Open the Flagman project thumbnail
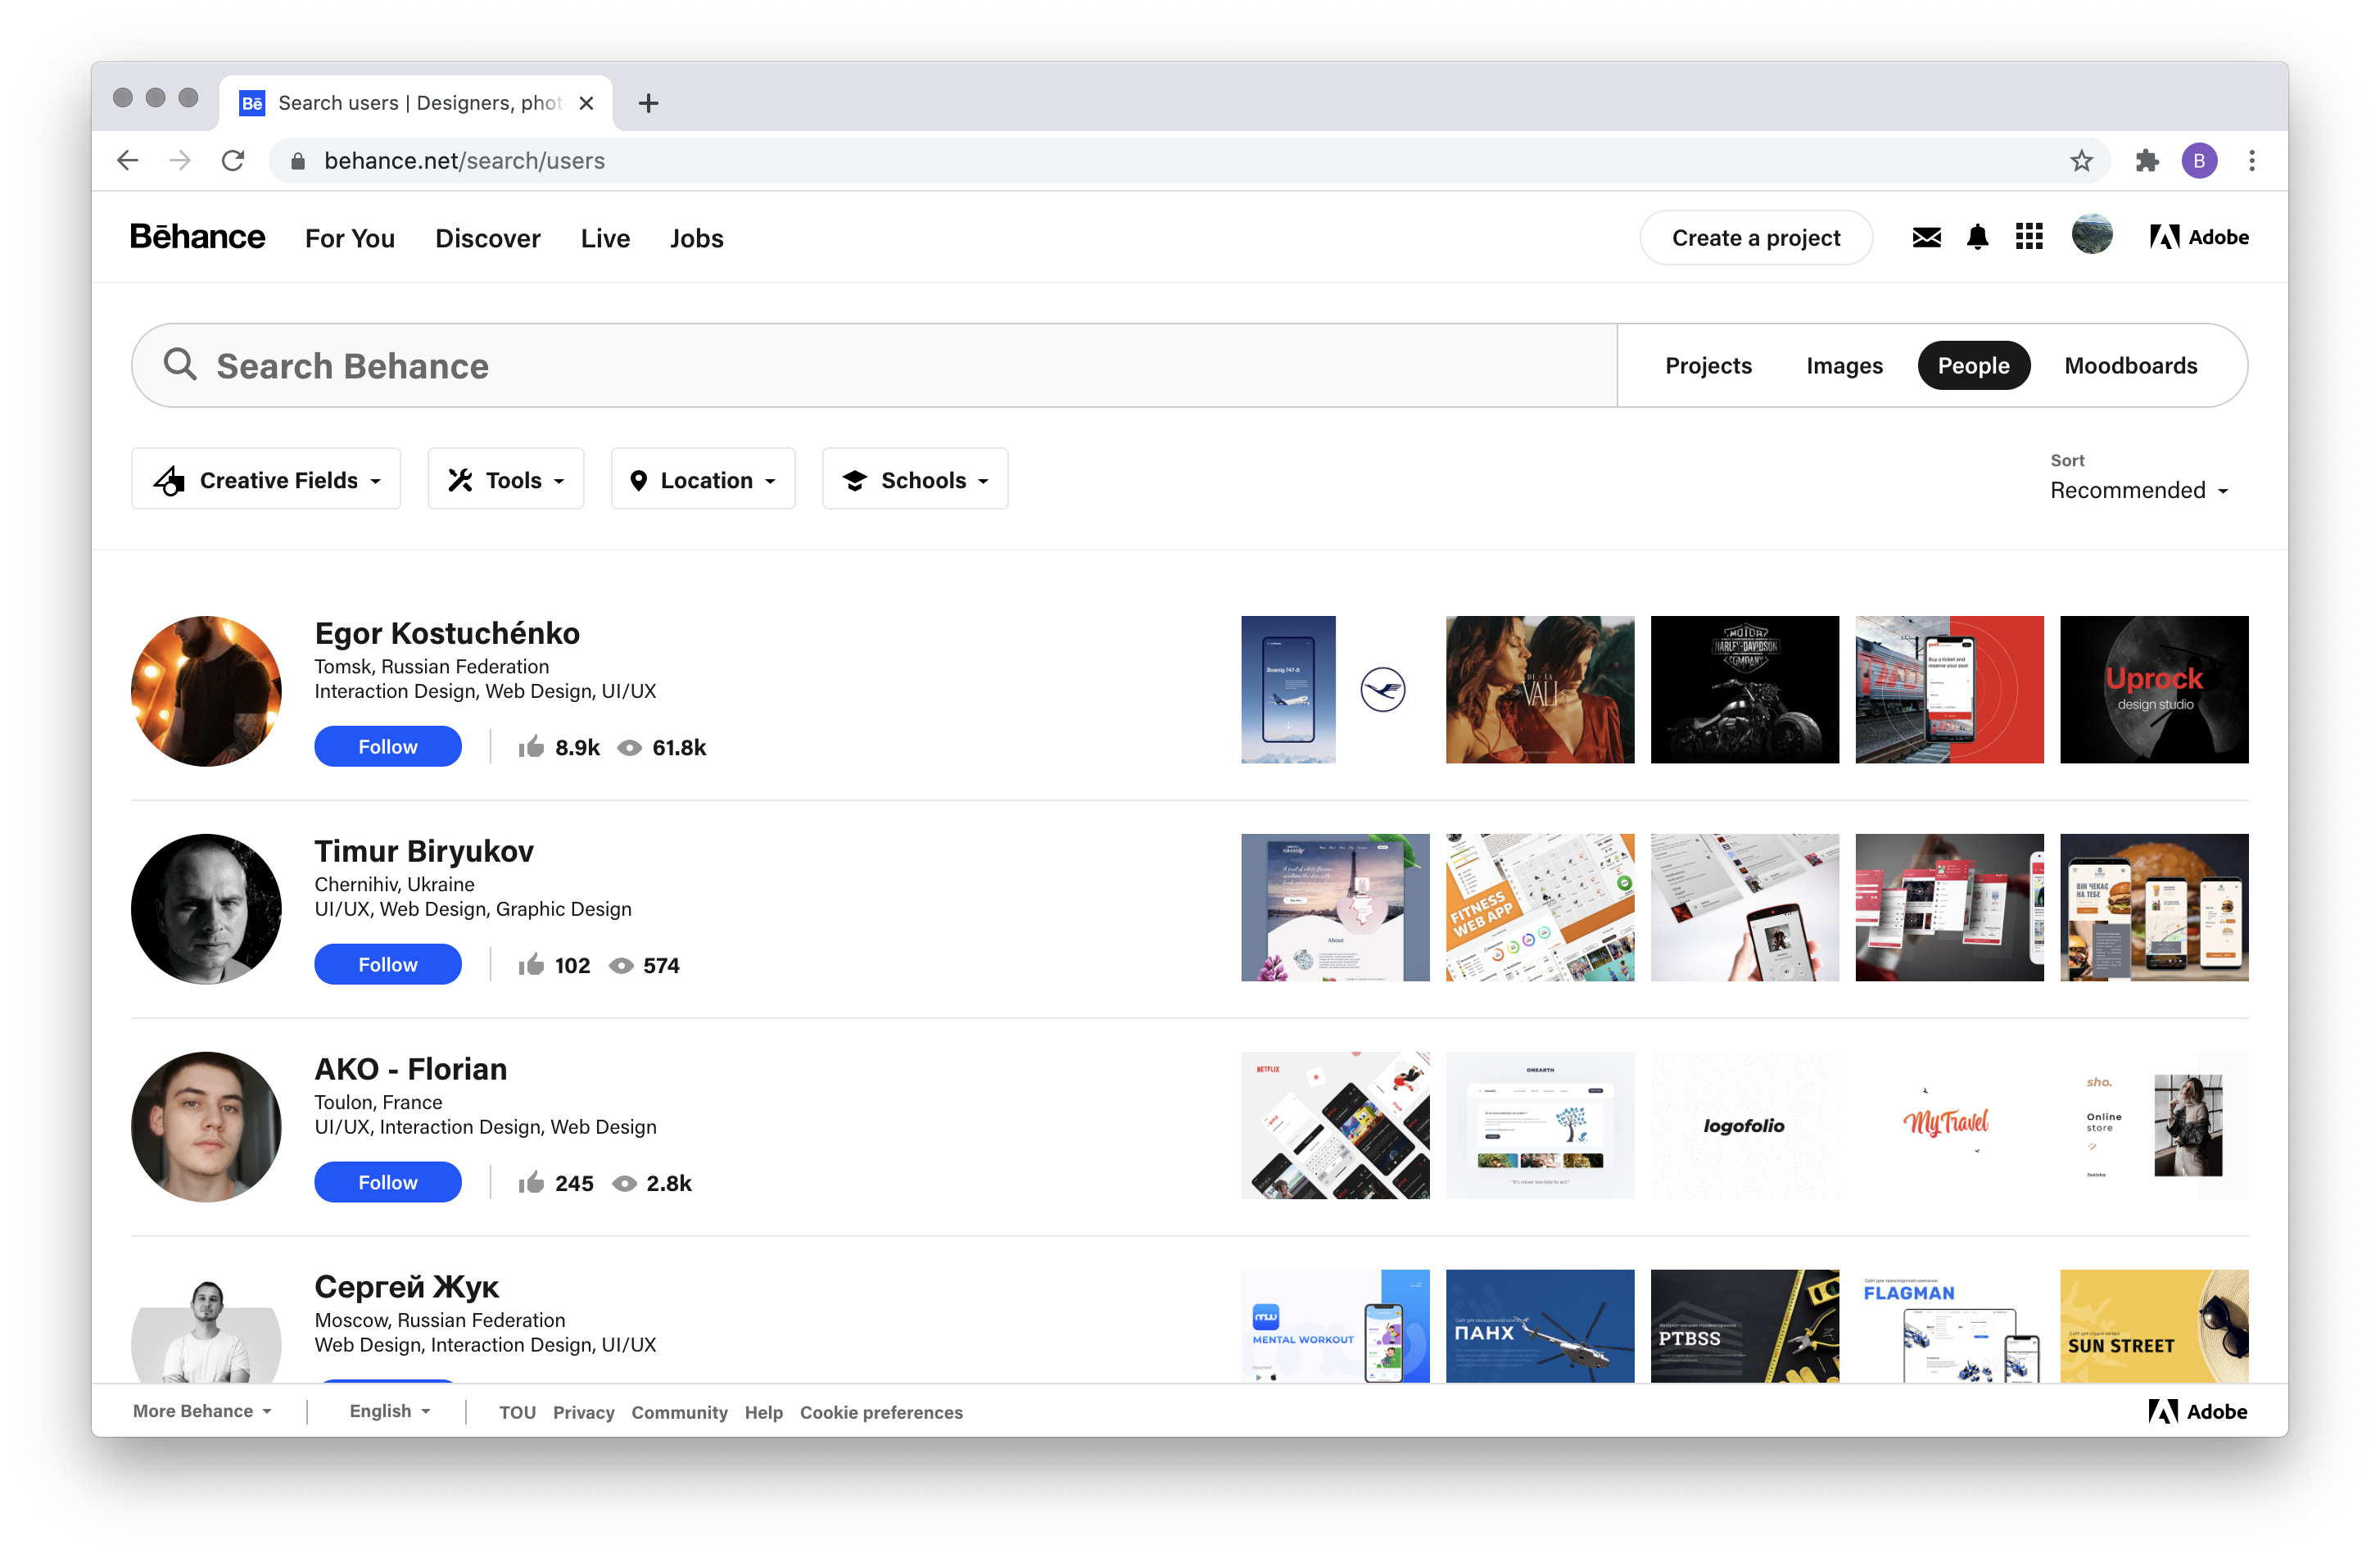The height and width of the screenshot is (1558, 2380). tap(1949, 1326)
